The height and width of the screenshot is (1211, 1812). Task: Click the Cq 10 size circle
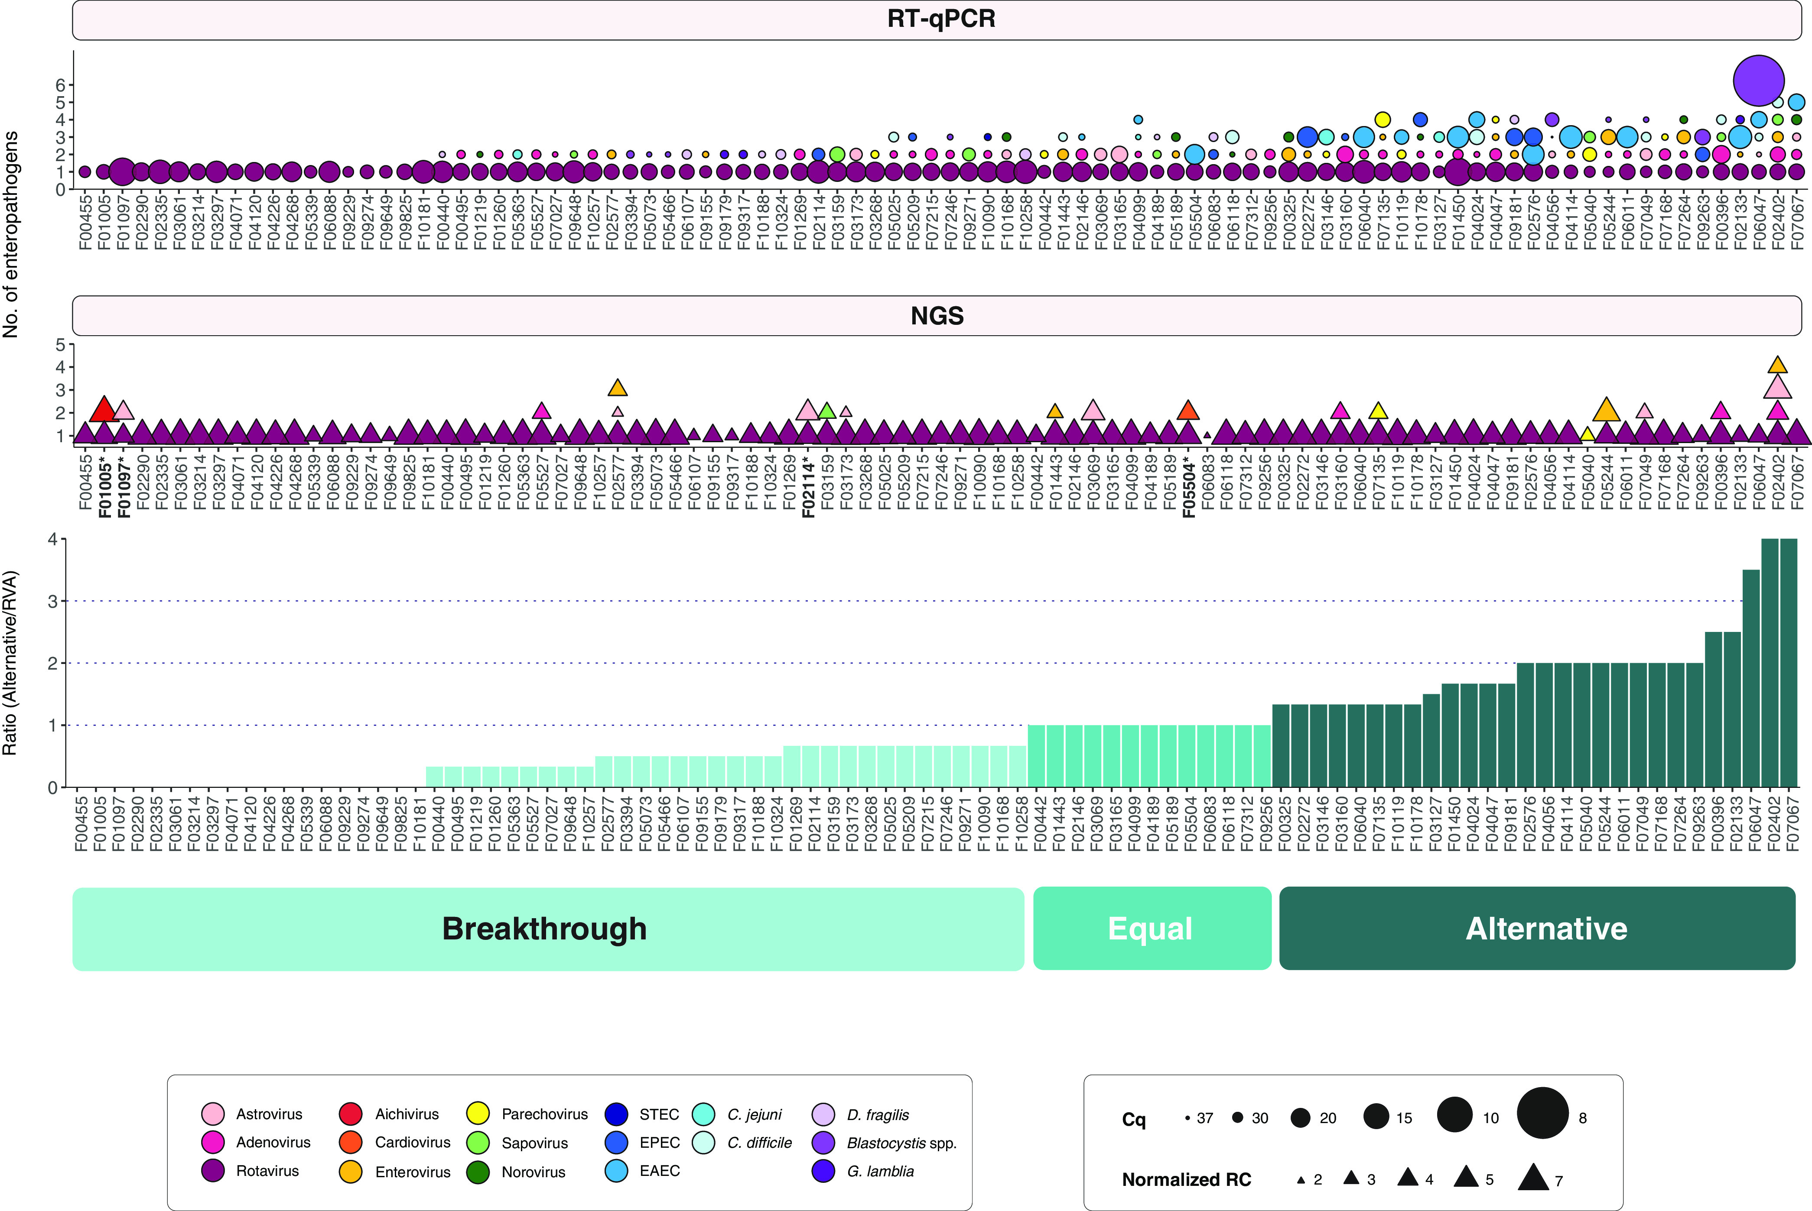pyautogui.click(x=1455, y=1114)
